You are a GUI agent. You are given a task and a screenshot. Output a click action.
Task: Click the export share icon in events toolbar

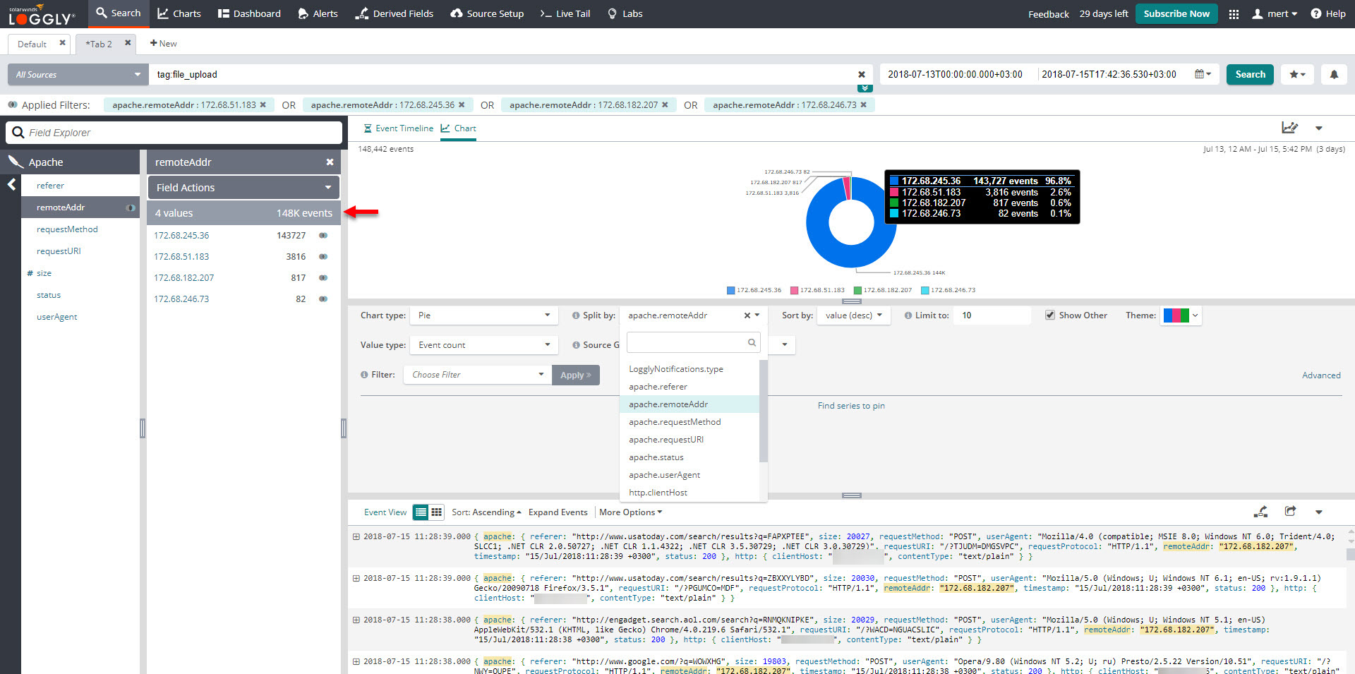point(1290,512)
